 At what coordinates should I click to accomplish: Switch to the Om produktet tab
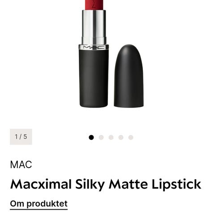click(39, 204)
